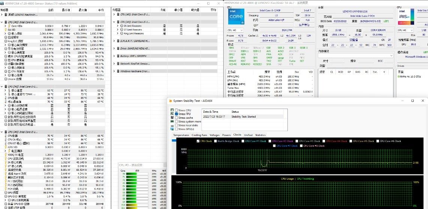Screen dimensions: 428x209
Task: Click the S.M.A.R.T. SAMSUNG group drive icon
Action: (118, 41)
